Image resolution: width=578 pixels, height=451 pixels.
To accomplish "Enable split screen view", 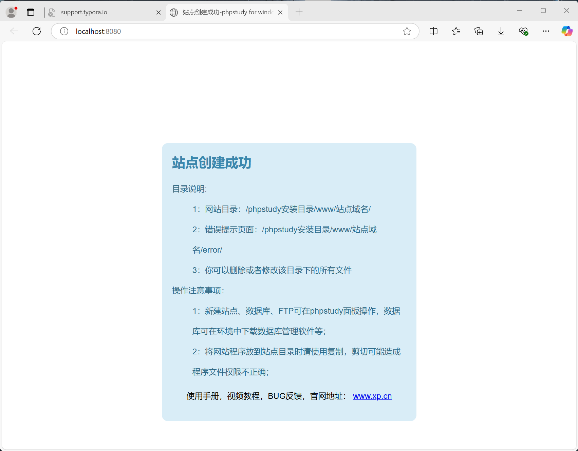I will click(x=433, y=31).
